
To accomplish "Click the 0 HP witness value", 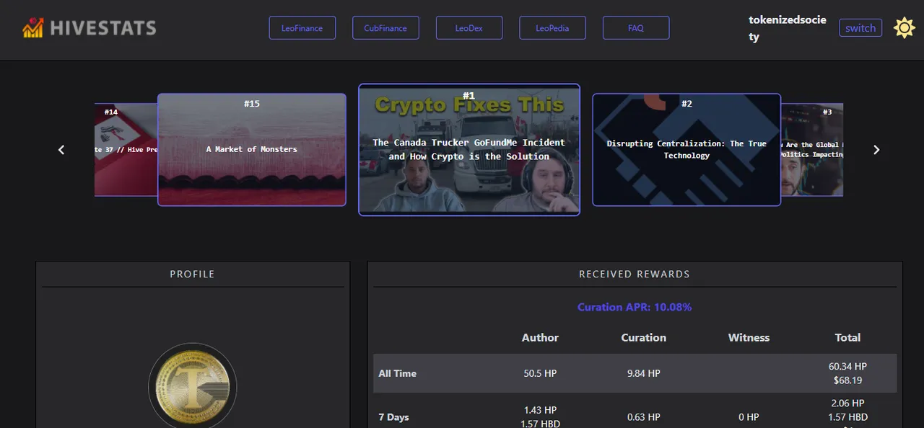I will (x=749, y=417).
